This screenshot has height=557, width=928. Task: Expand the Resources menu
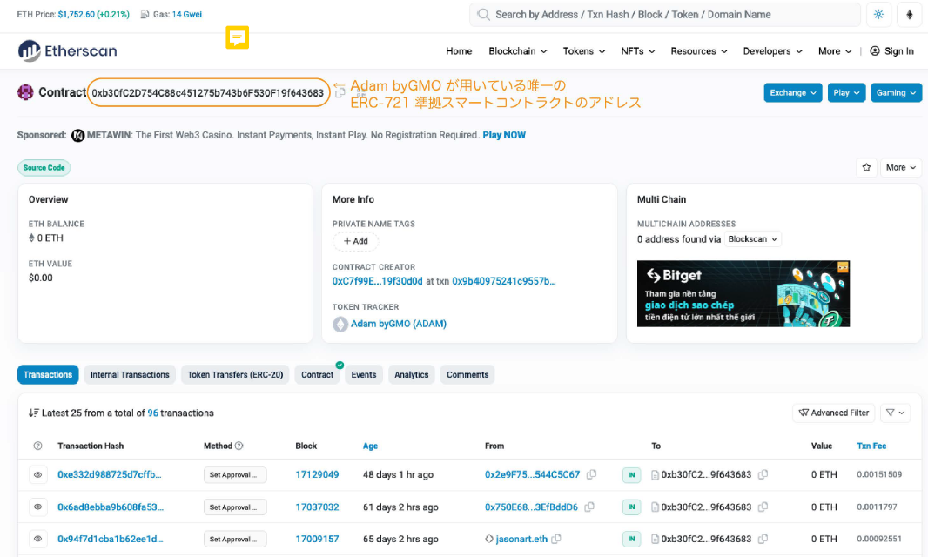point(698,50)
